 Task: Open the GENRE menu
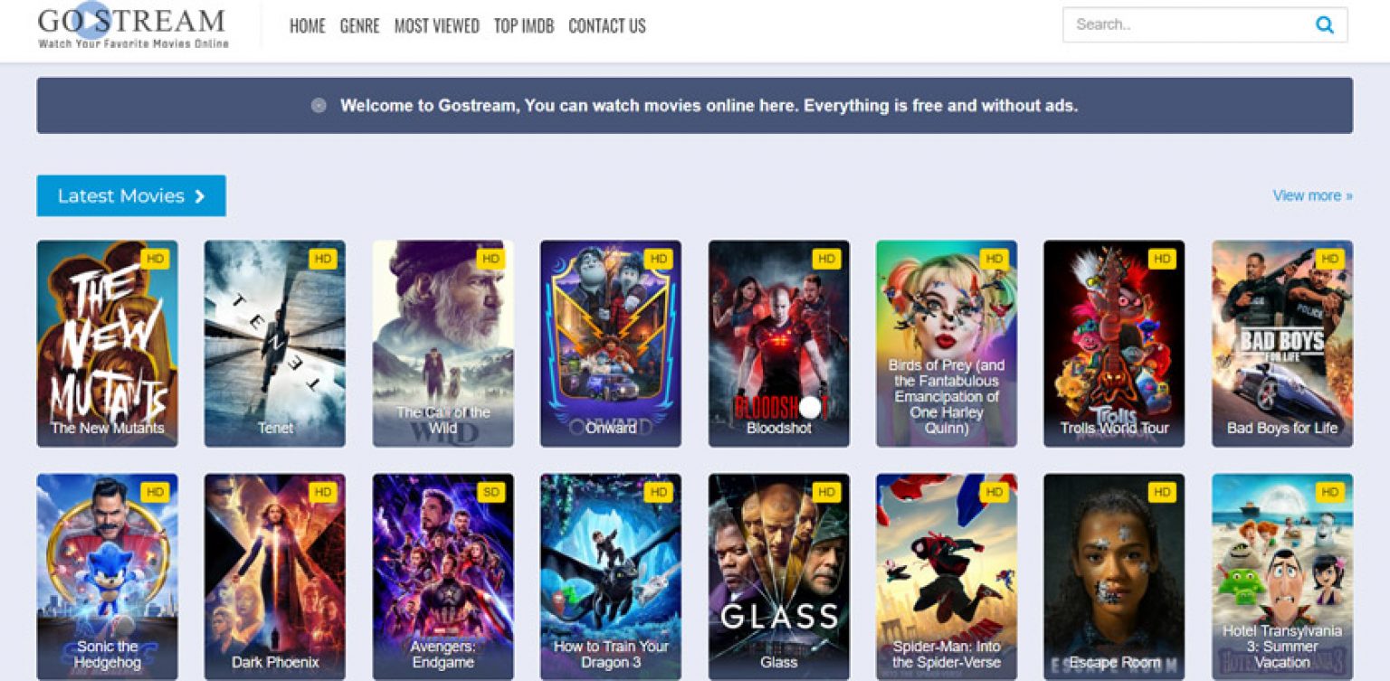(x=359, y=26)
